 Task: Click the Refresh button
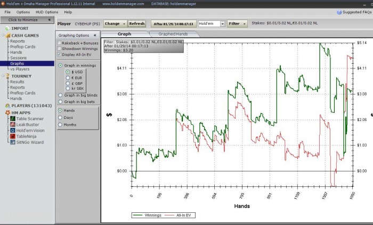coord(137,24)
